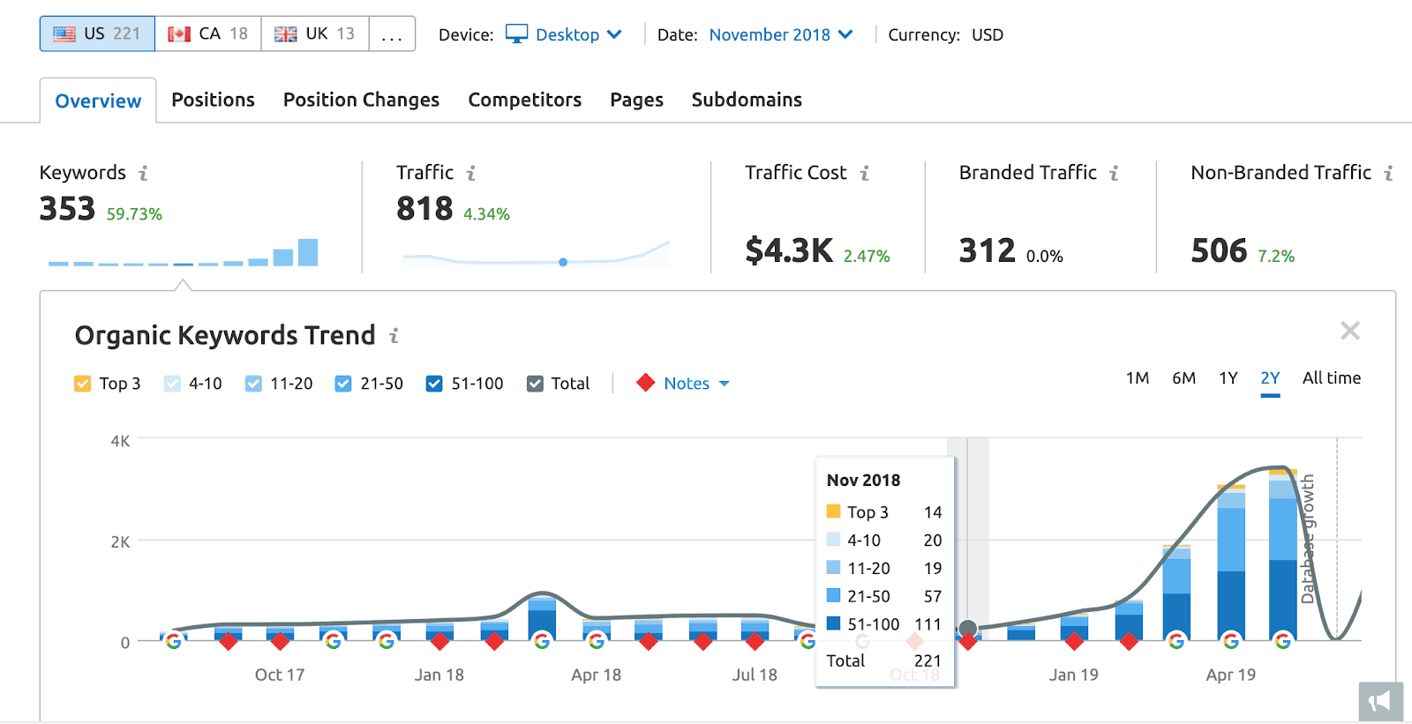
Task: Open the November 2018 date dropdown
Action: pyautogui.click(x=781, y=34)
